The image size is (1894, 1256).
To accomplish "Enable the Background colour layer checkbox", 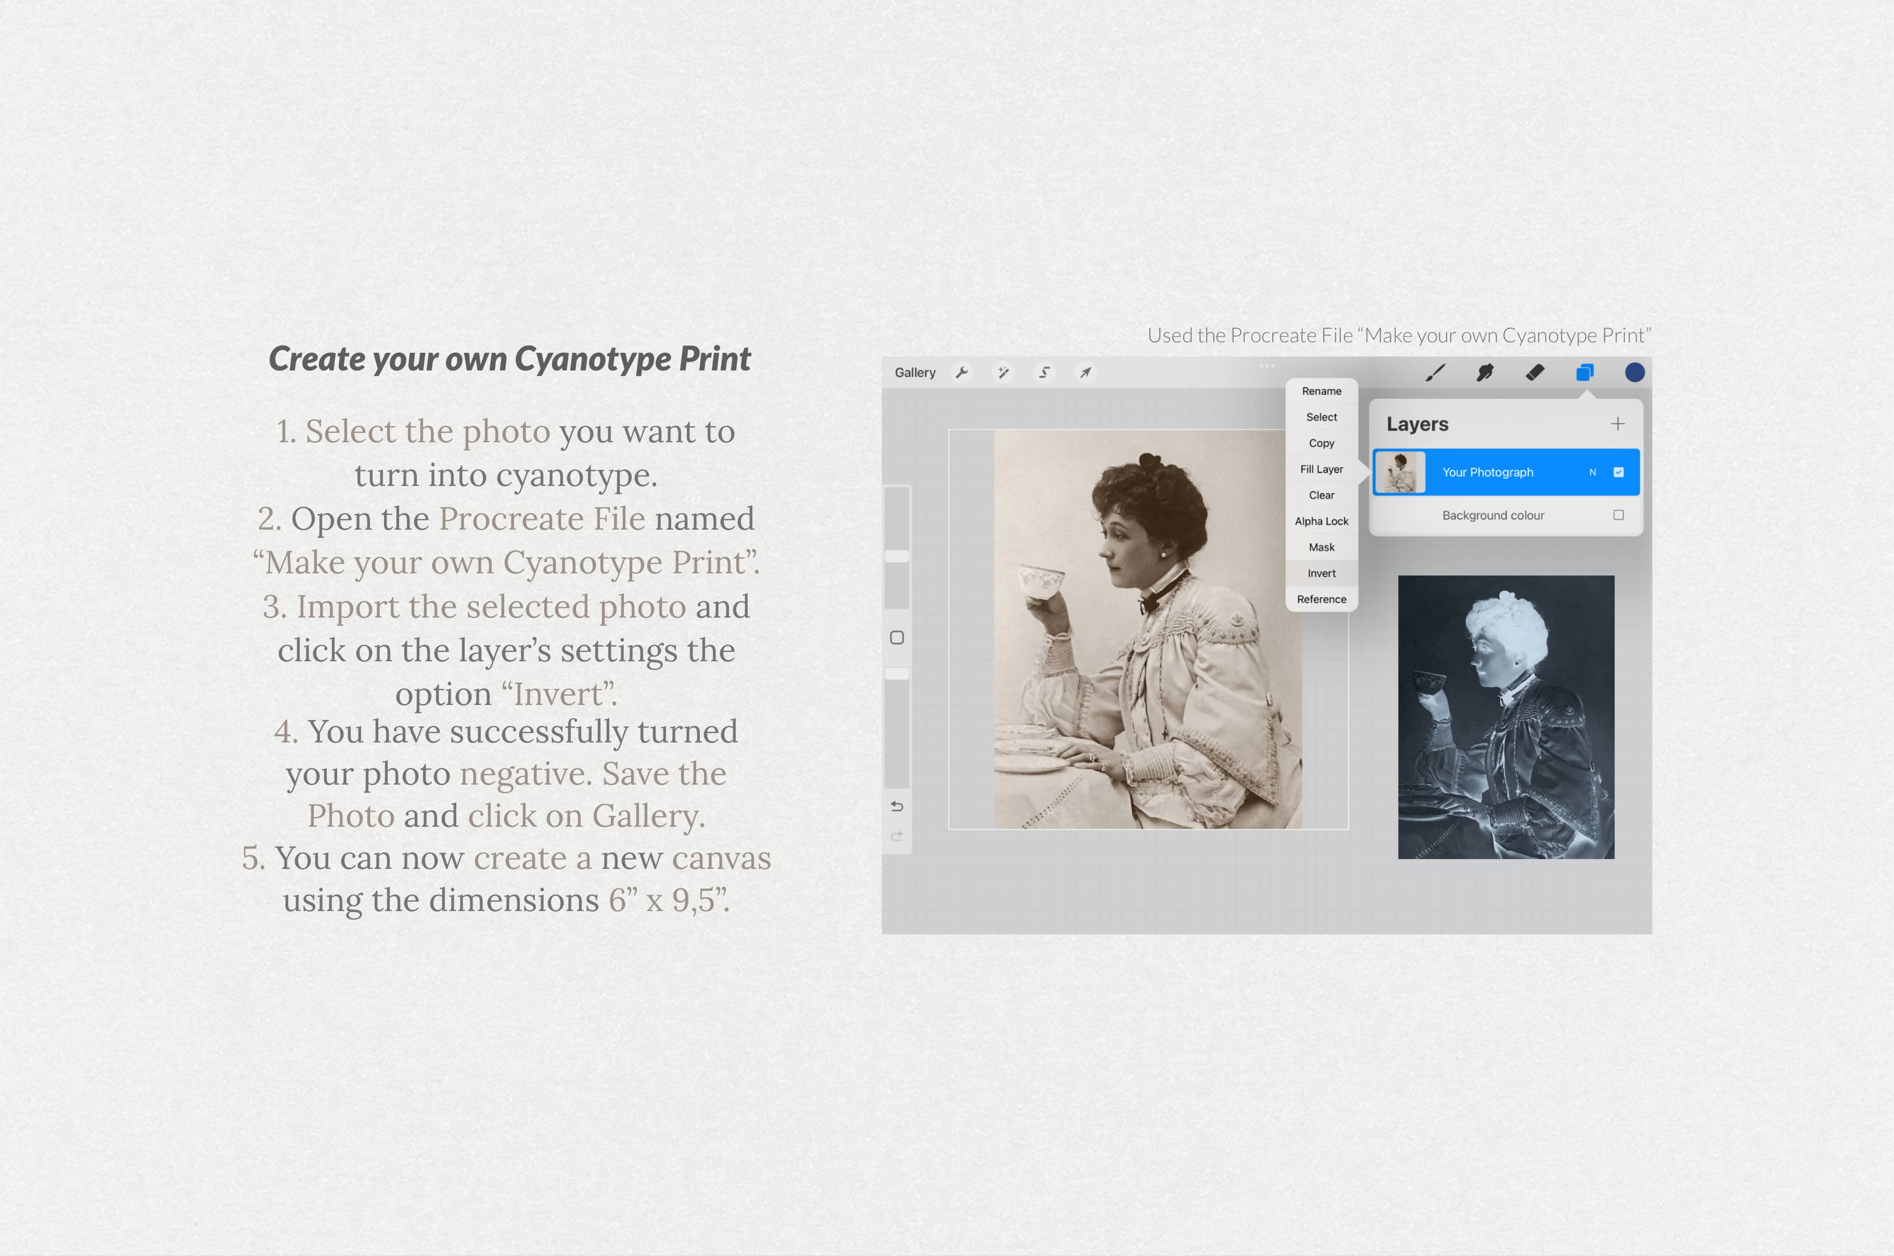I will pyautogui.click(x=1619, y=515).
